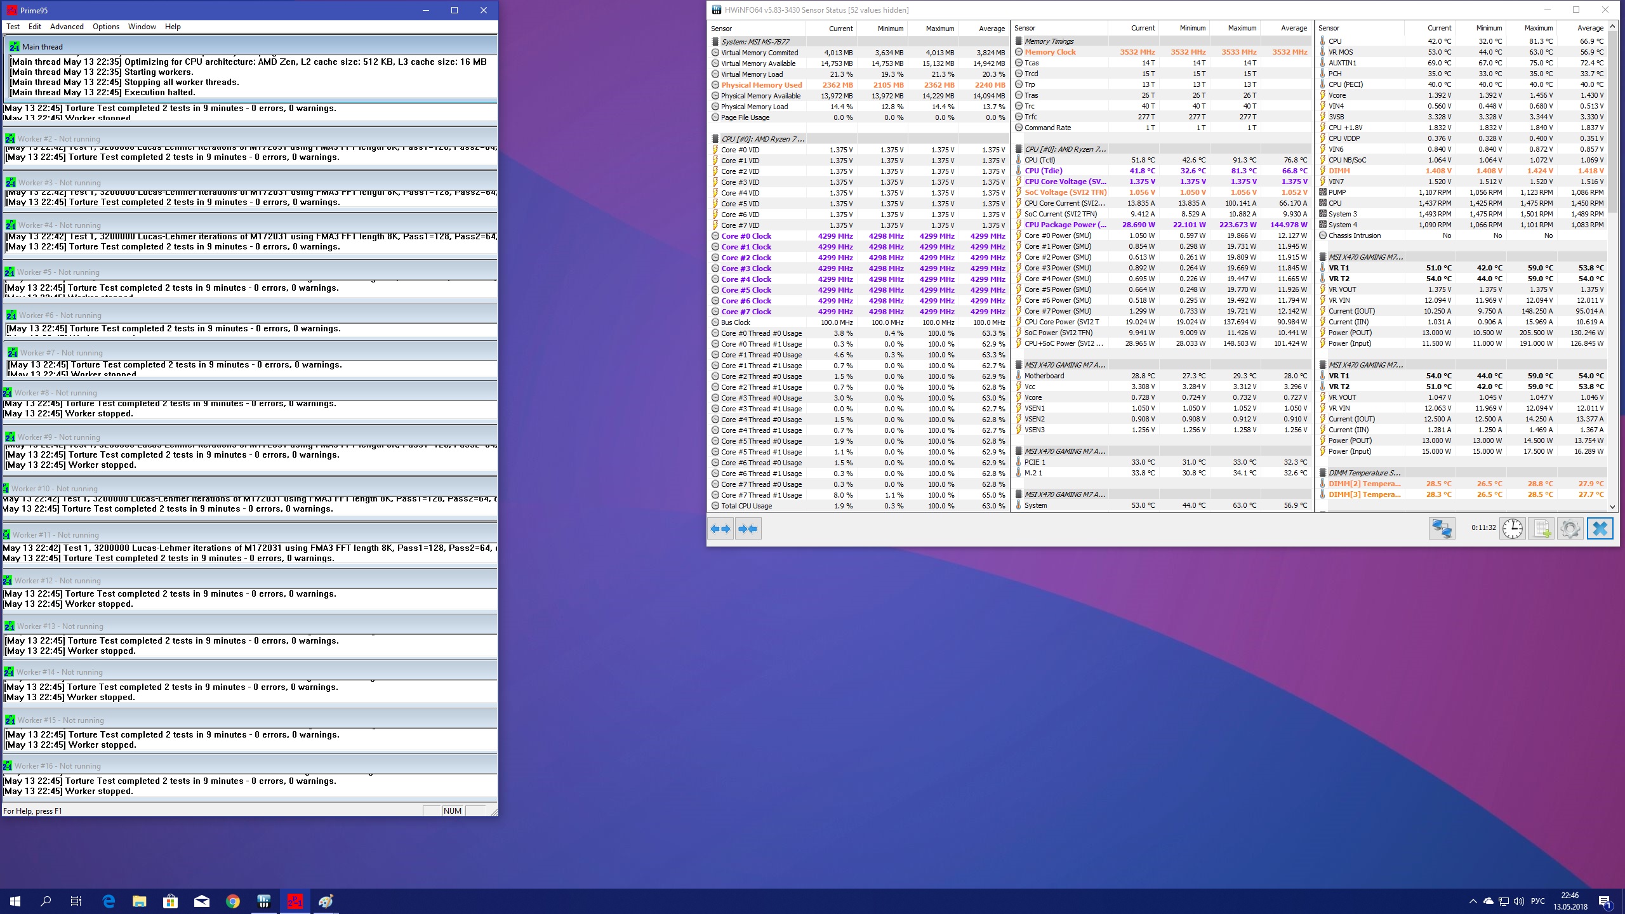Start logging with the sheet plus icon
The height and width of the screenshot is (914, 1625).
tap(1541, 529)
